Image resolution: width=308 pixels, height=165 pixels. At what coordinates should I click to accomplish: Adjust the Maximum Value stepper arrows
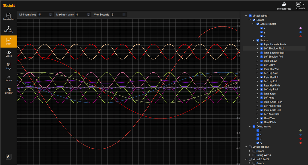[x=89, y=15]
